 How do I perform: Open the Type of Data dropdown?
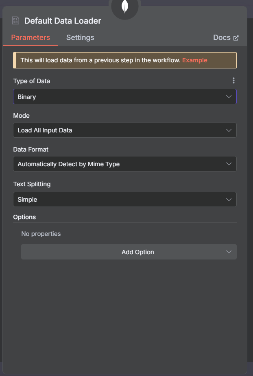point(125,97)
